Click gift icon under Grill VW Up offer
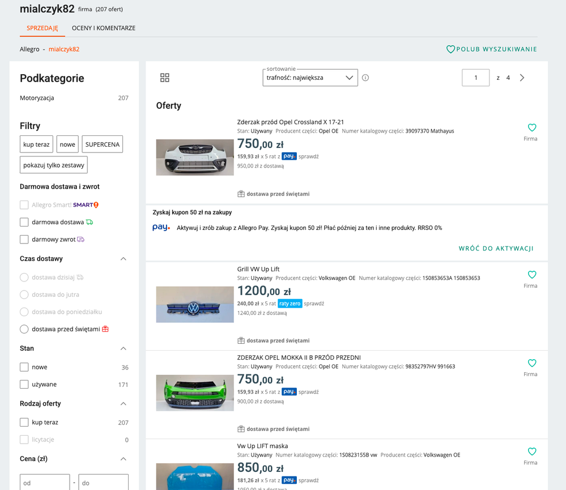Image resolution: width=566 pixels, height=490 pixels. (x=241, y=340)
